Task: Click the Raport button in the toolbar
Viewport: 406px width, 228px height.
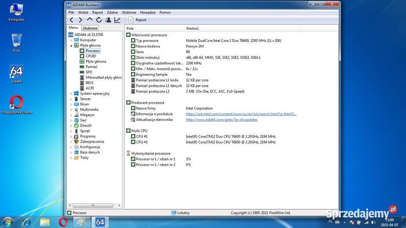Action: [x=137, y=20]
